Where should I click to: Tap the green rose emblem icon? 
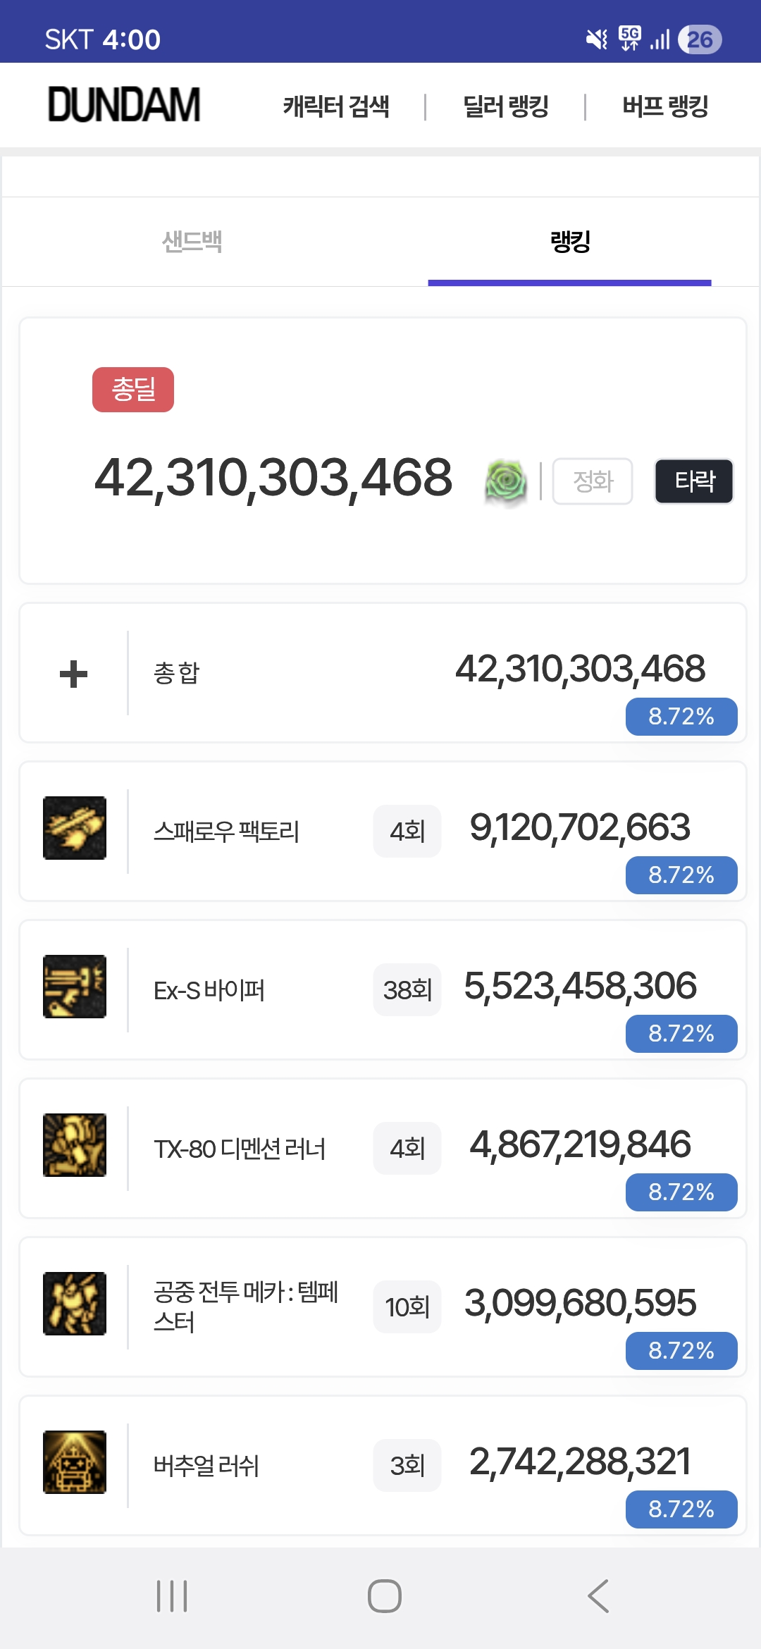click(506, 482)
